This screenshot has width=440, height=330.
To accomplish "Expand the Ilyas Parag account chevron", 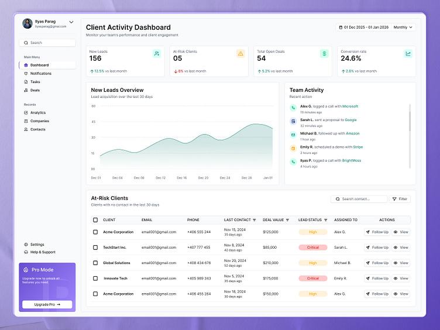I will [71, 22].
